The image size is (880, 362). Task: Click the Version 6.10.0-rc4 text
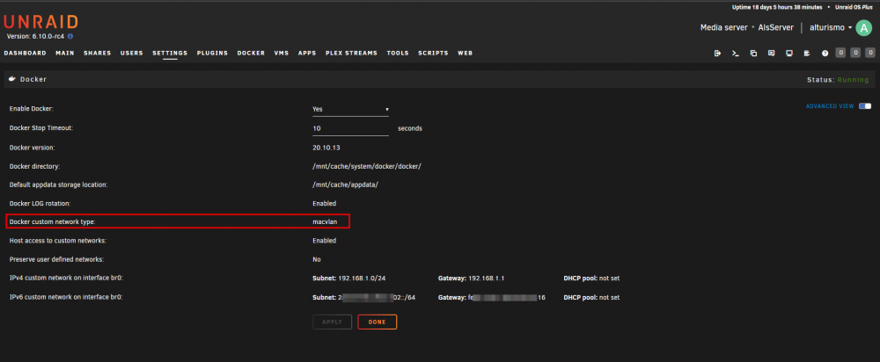35,36
